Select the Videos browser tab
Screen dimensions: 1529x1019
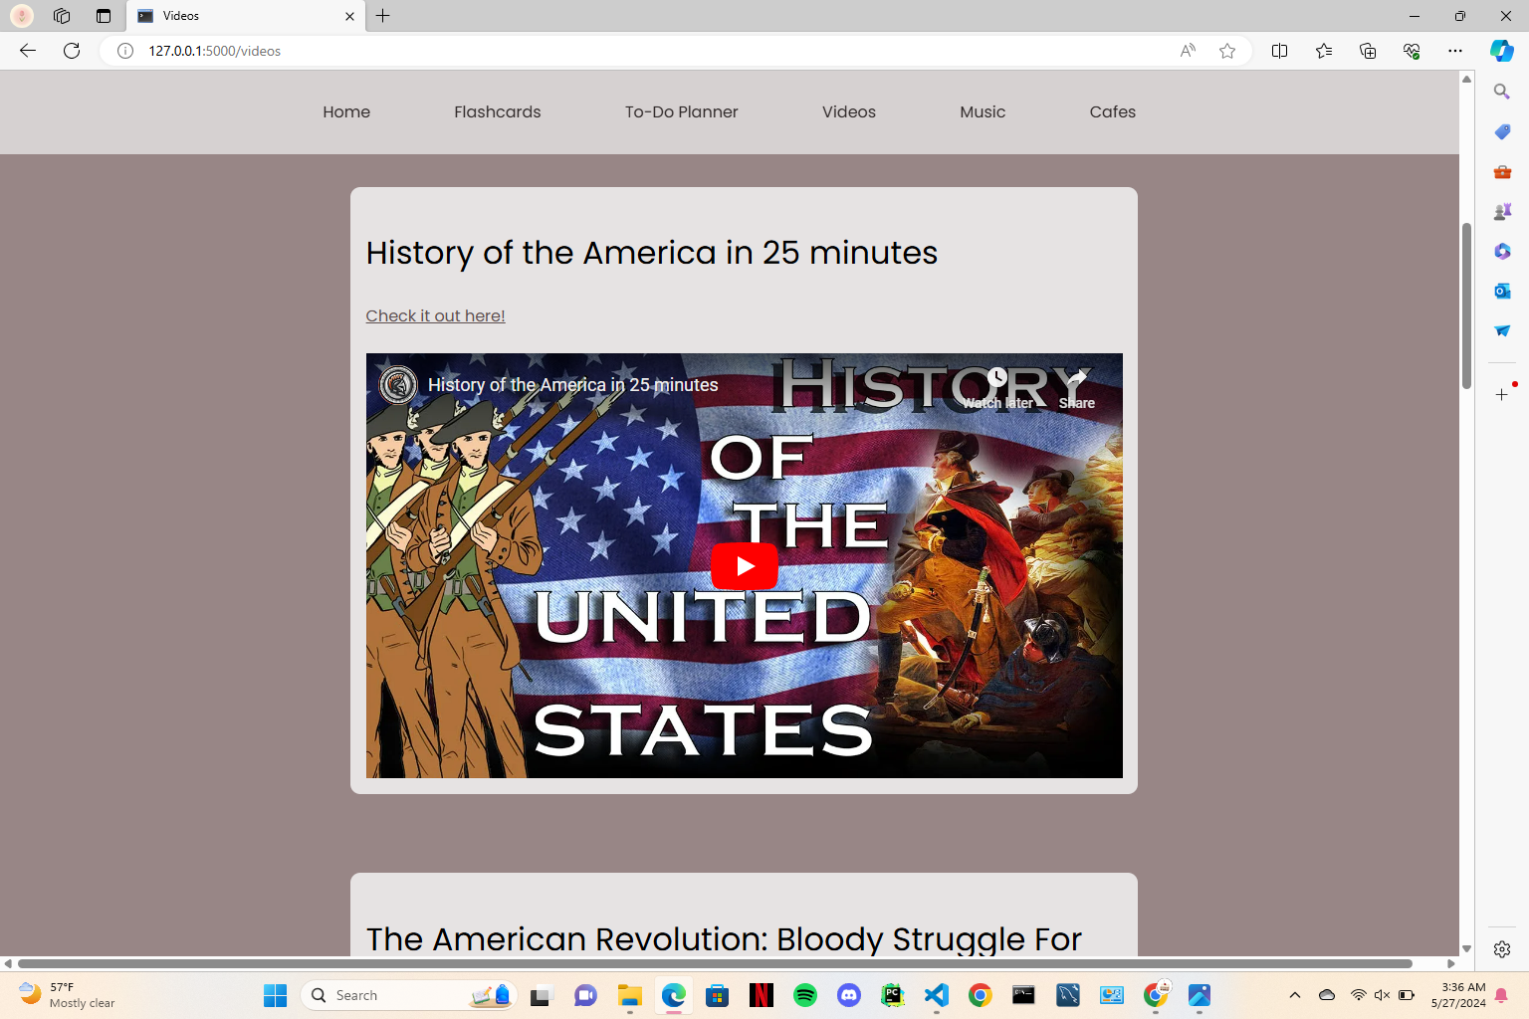(246, 16)
